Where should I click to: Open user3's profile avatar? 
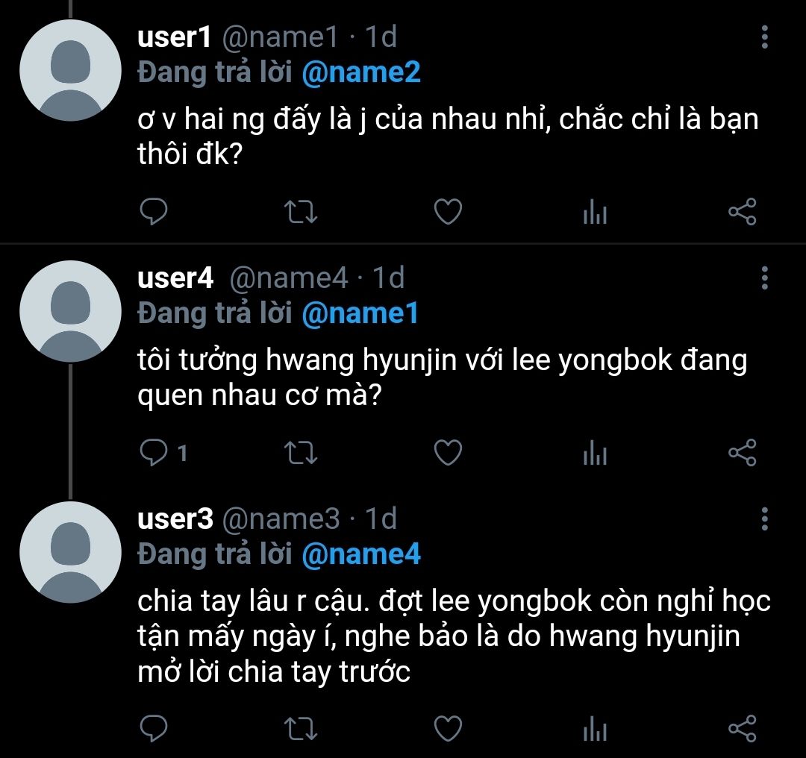pos(70,552)
